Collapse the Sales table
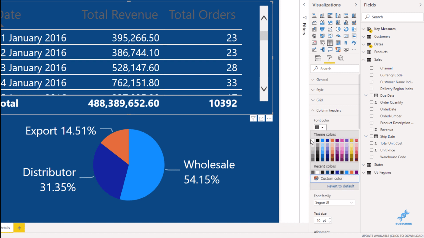 363,59
